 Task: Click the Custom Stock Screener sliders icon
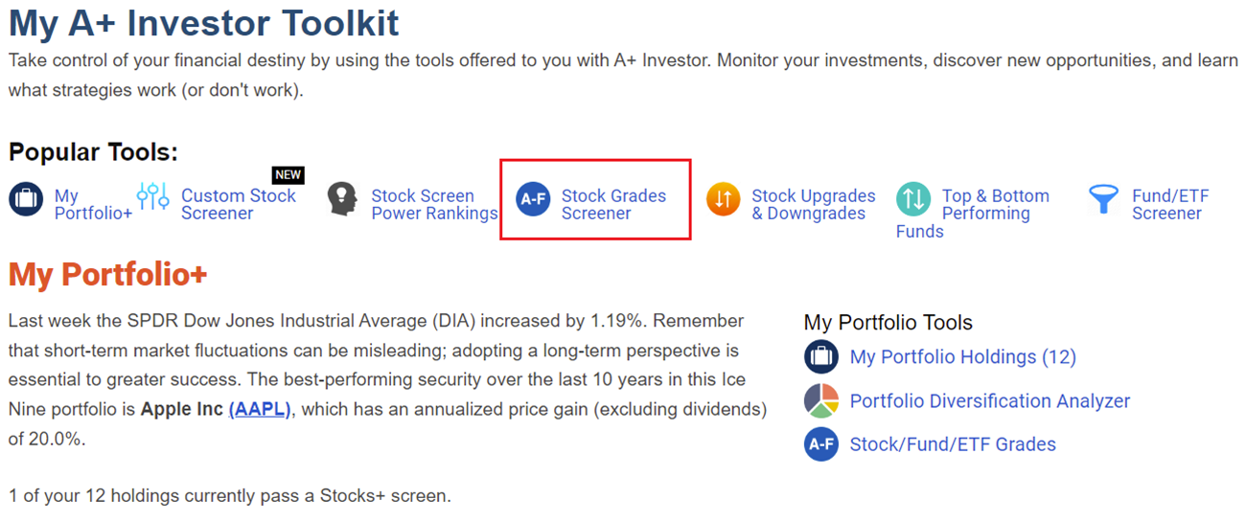152,196
